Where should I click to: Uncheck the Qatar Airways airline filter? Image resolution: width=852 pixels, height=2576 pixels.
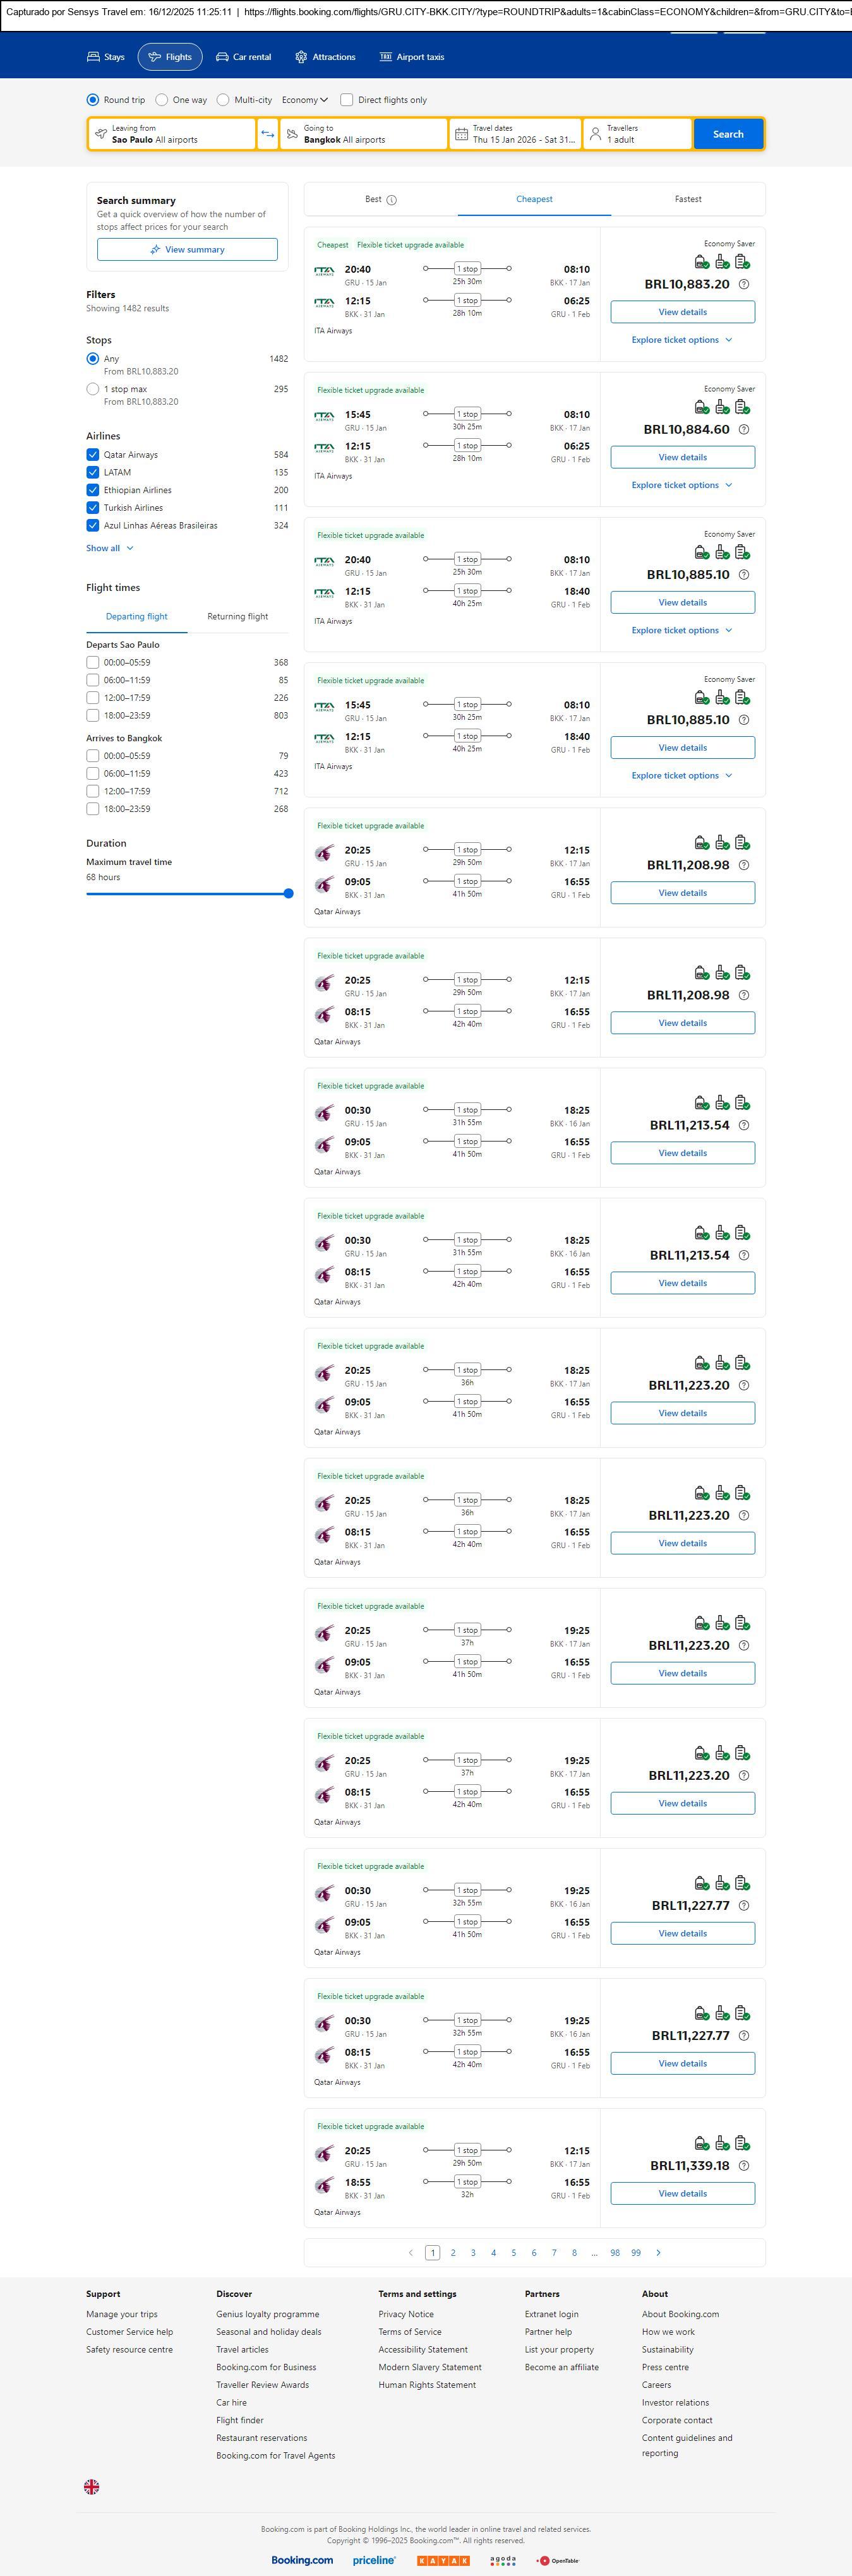coord(93,455)
